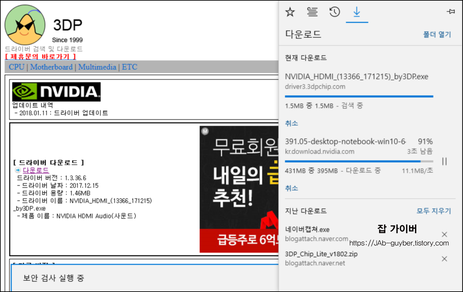Image resolution: width=463 pixels, height=292 pixels.
Task: Click the driver3.3dpchip.com source text
Action: (315, 87)
